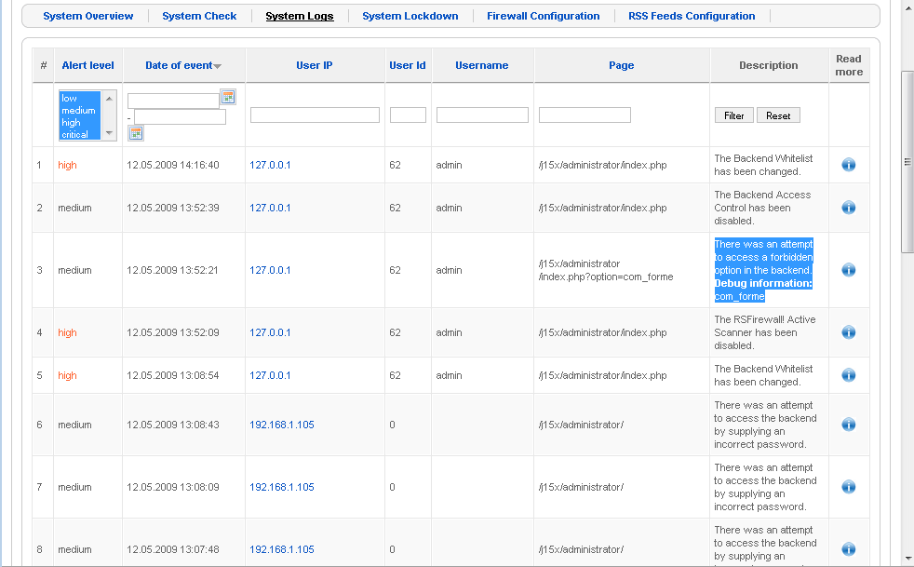914x567 pixels.
Task: Sort the table by Username column
Action: (482, 65)
